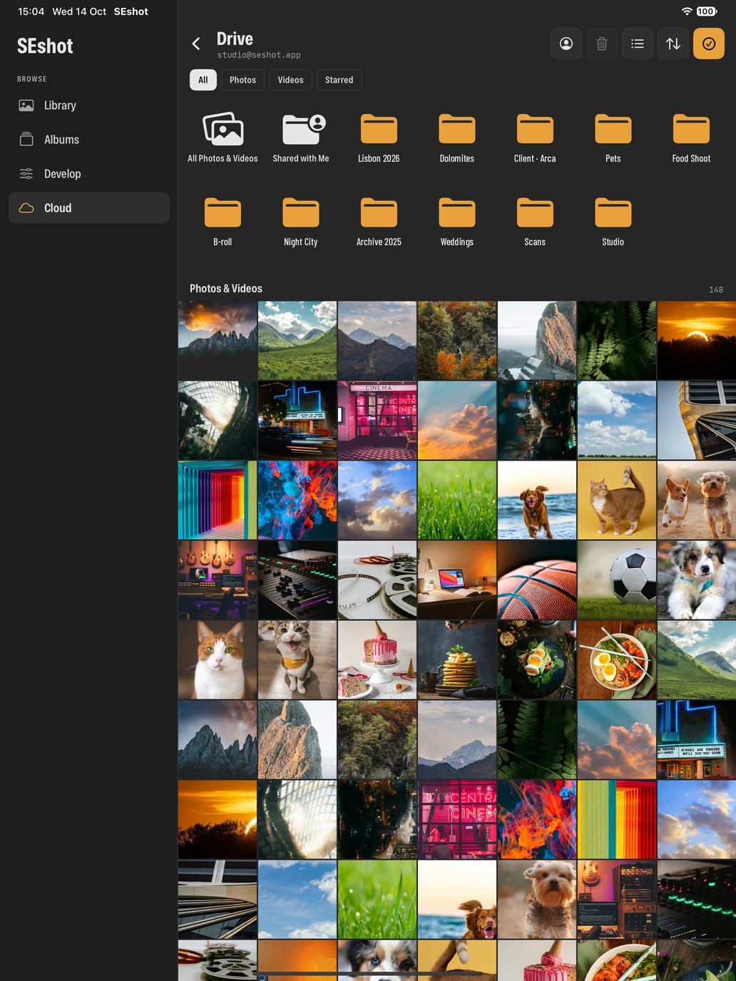
Task: Open the Food Shoot folder
Action: click(691, 138)
